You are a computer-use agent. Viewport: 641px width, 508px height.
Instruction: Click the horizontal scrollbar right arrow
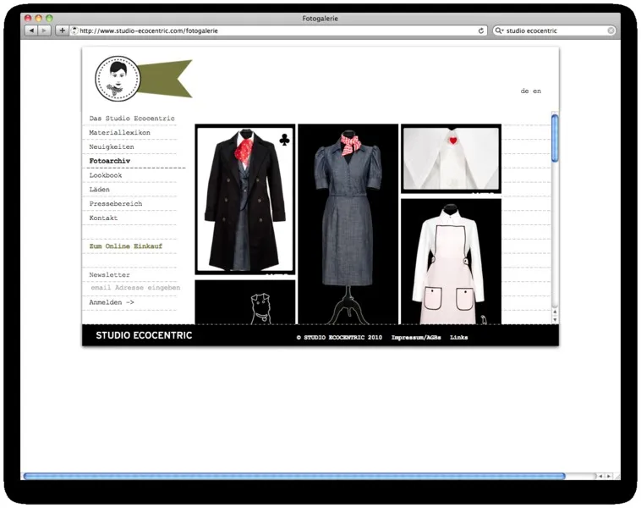pos(608,476)
